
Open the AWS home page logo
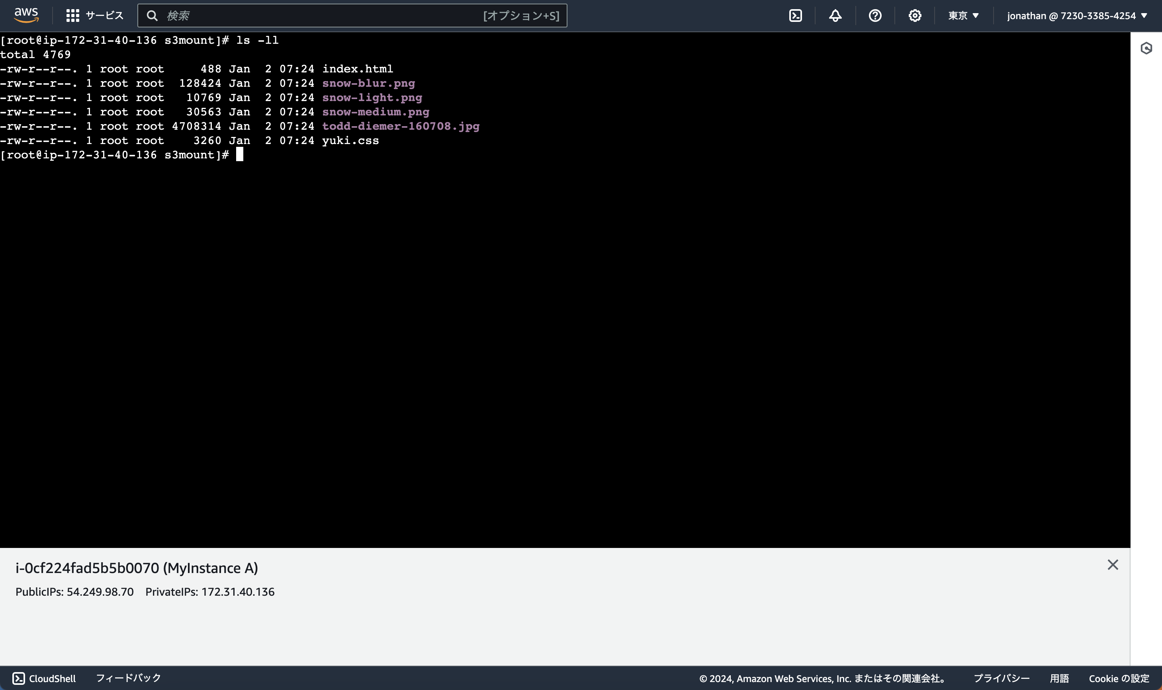(26, 15)
